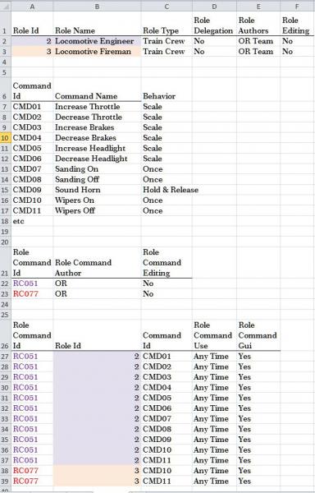Select the 'Wipers On' cell in row 16
Image resolution: width=315 pixels, height=493 pixels.
point(98,200)
